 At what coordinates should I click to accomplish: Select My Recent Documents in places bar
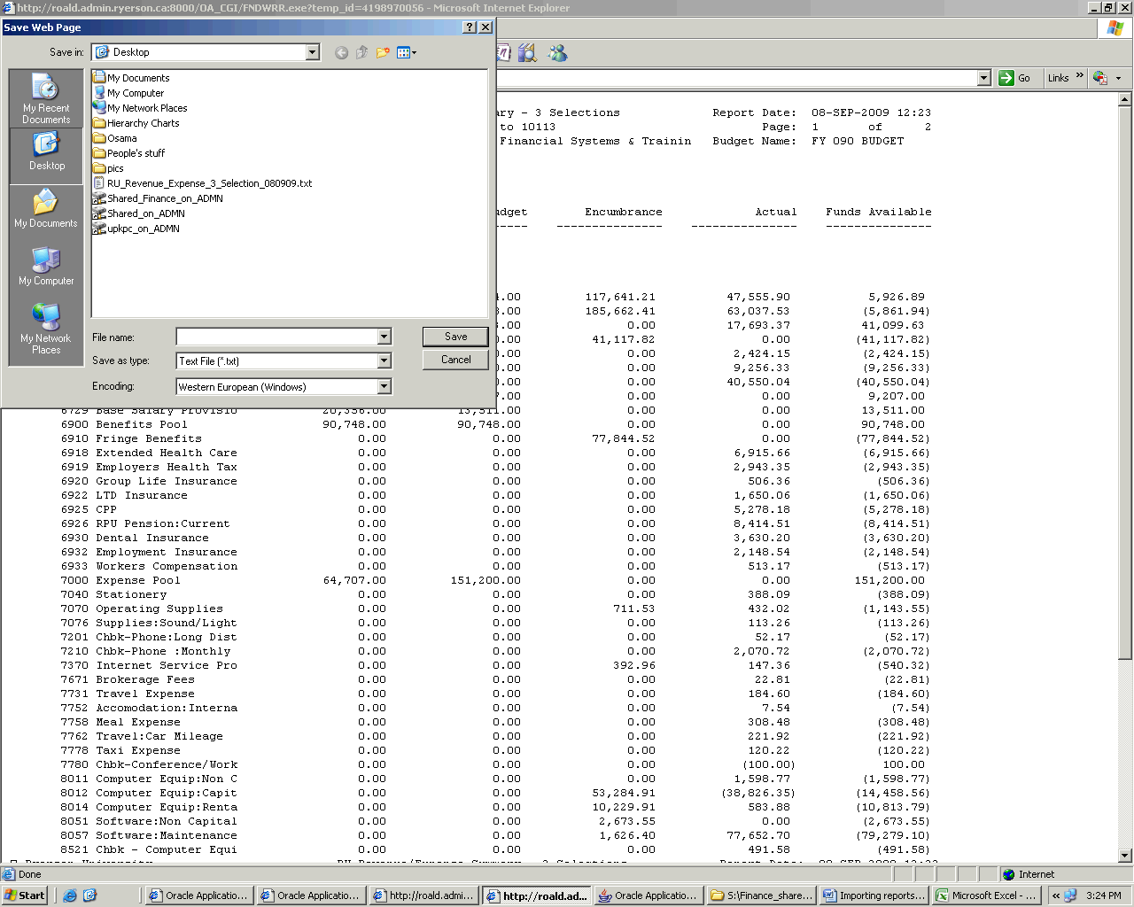46,99
